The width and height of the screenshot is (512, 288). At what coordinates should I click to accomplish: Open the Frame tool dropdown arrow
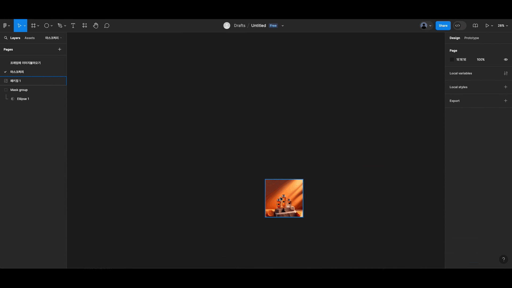[x=38, y=26]
